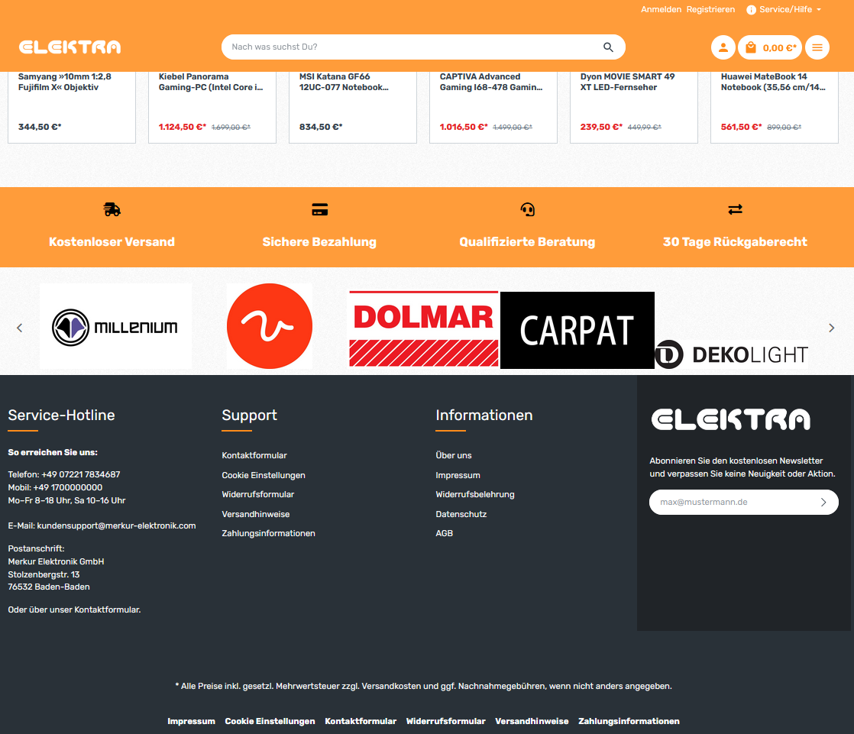Open the Datenschutz link

461,514
